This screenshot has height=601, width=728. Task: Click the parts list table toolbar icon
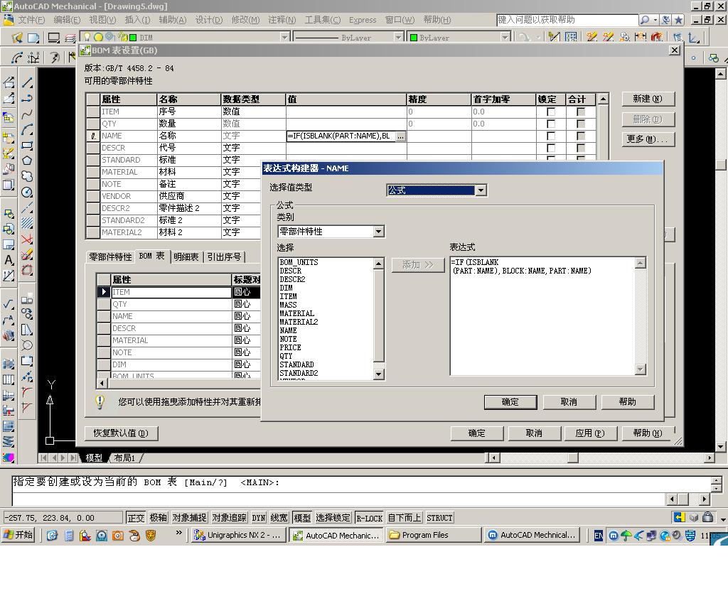[572, 37]
